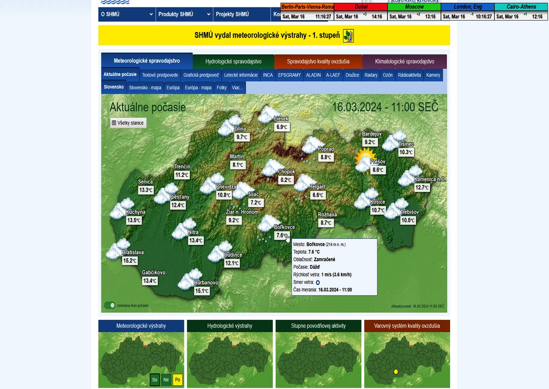Open the Radary tab
549x389 pixels.
coord(371,75)
